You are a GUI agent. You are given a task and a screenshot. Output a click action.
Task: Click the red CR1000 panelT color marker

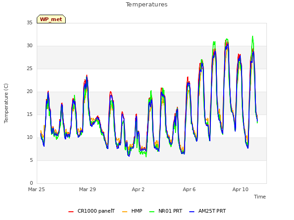point(71,212)
